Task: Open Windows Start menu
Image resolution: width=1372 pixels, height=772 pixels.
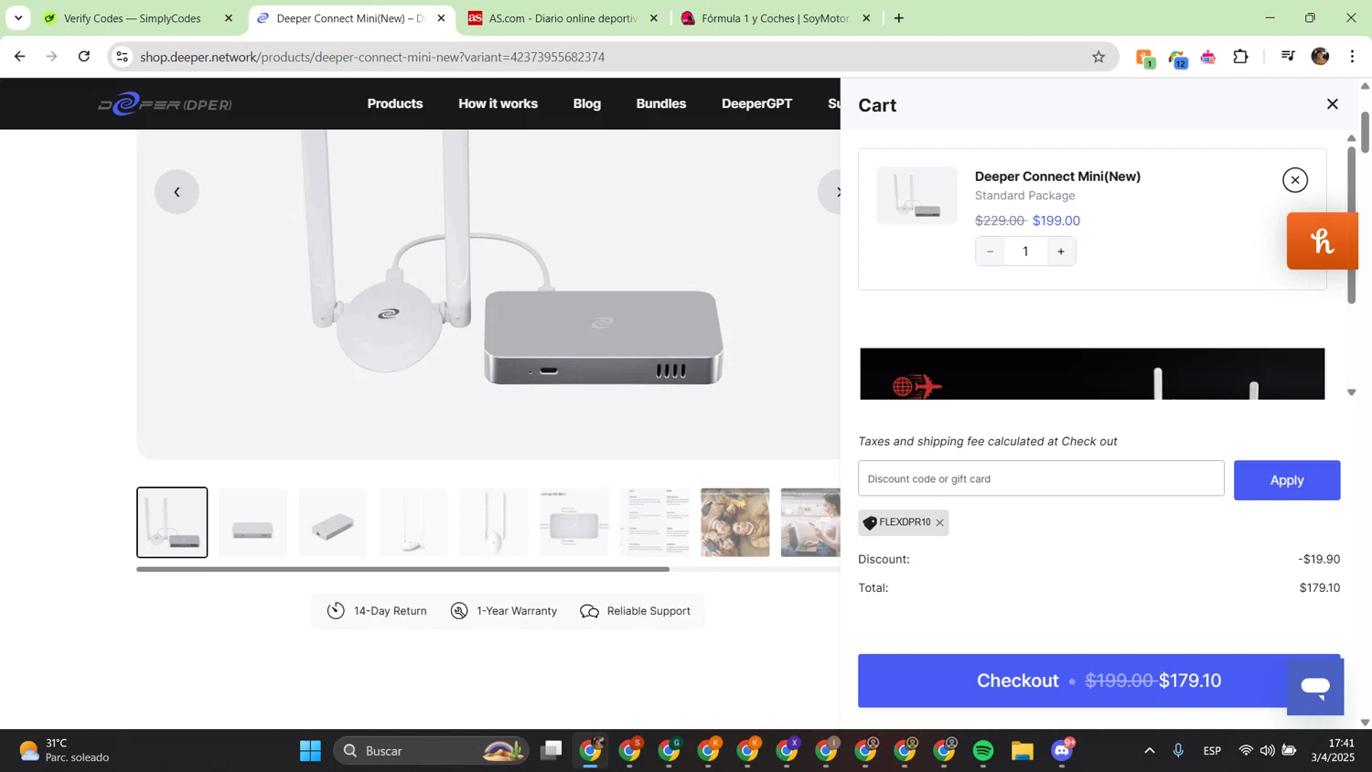Action: coord(310,751)
